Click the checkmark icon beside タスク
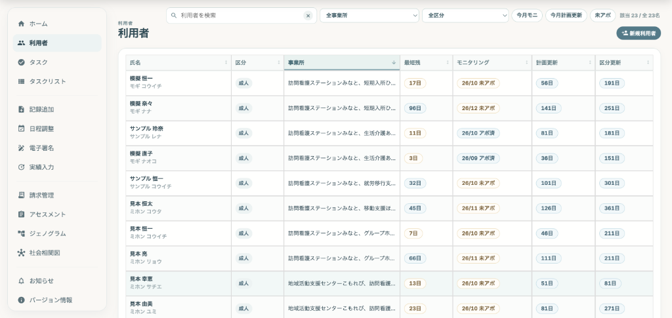672x318 pixels. coord(21,62)
